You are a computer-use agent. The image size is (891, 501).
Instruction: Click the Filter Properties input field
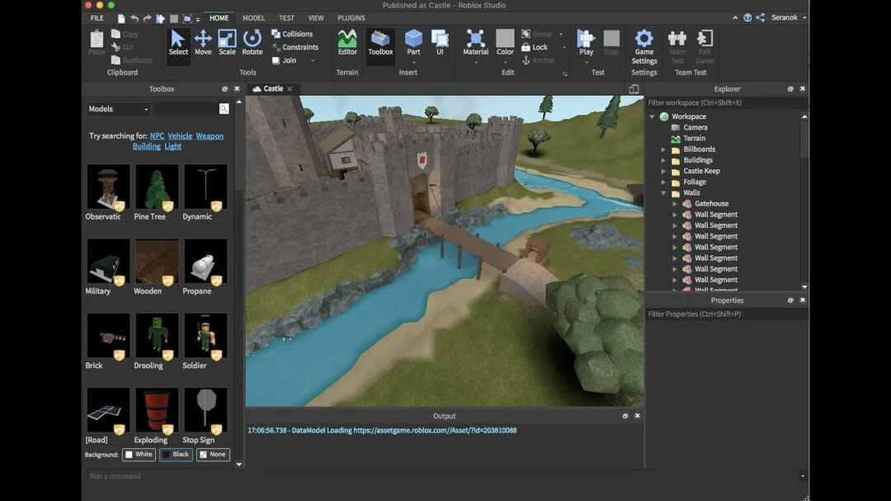(727, 314)
